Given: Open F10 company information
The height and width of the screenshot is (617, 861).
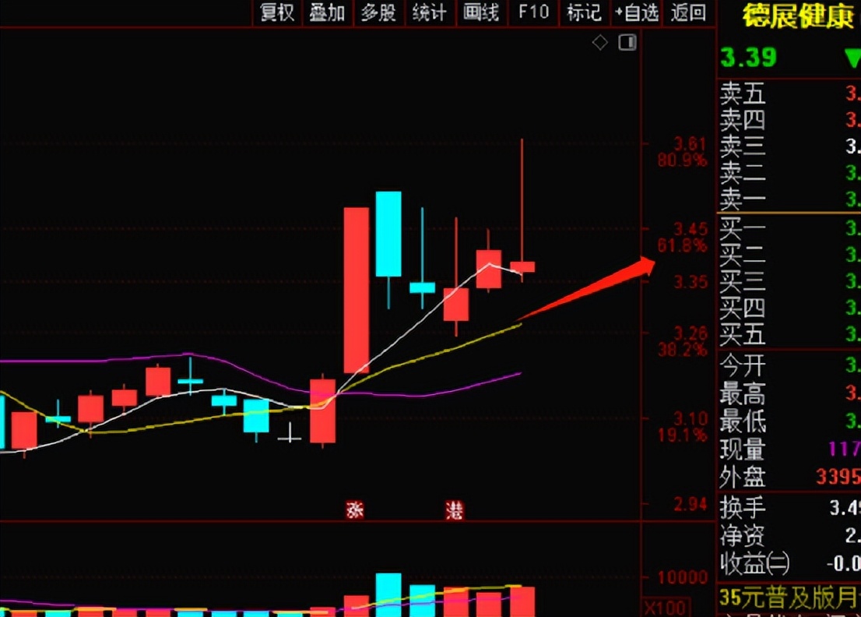Looking at the screenshot, I should coord(533,12).
